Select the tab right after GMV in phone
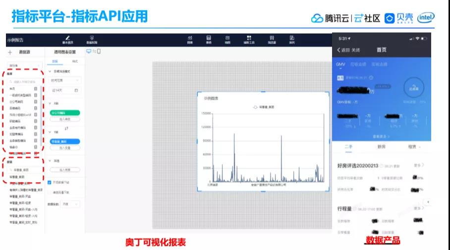This screenshot has width=450, height=250. click(358, 64)
